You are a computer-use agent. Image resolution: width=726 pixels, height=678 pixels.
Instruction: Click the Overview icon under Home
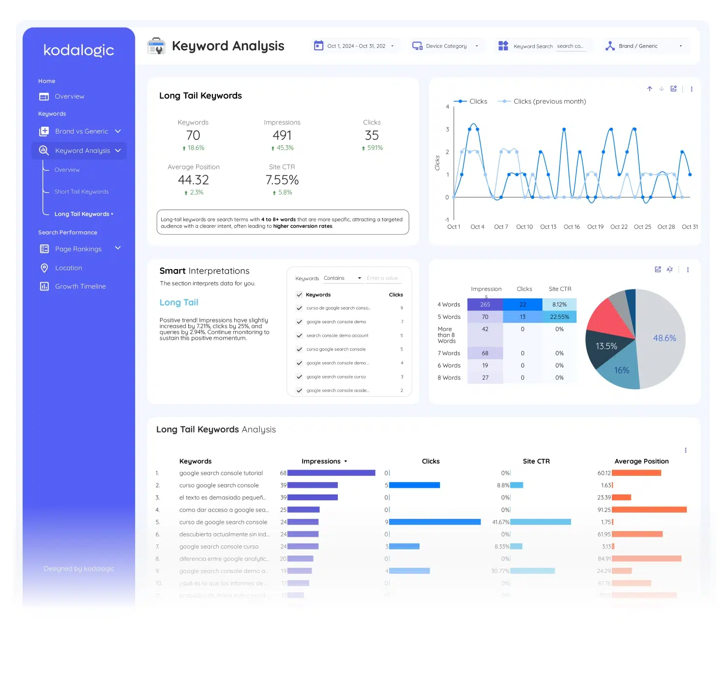click(44, 97)
